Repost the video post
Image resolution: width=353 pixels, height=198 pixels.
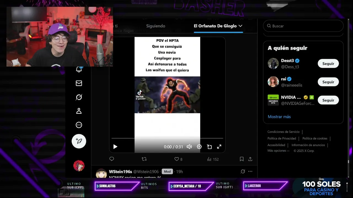pyautogui.click(x=144, y=159)
